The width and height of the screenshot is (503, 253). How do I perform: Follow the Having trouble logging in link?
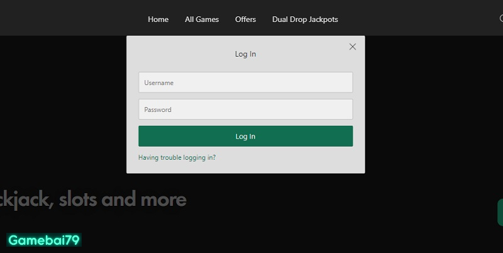pyautogui.click(x=177, y=157)
